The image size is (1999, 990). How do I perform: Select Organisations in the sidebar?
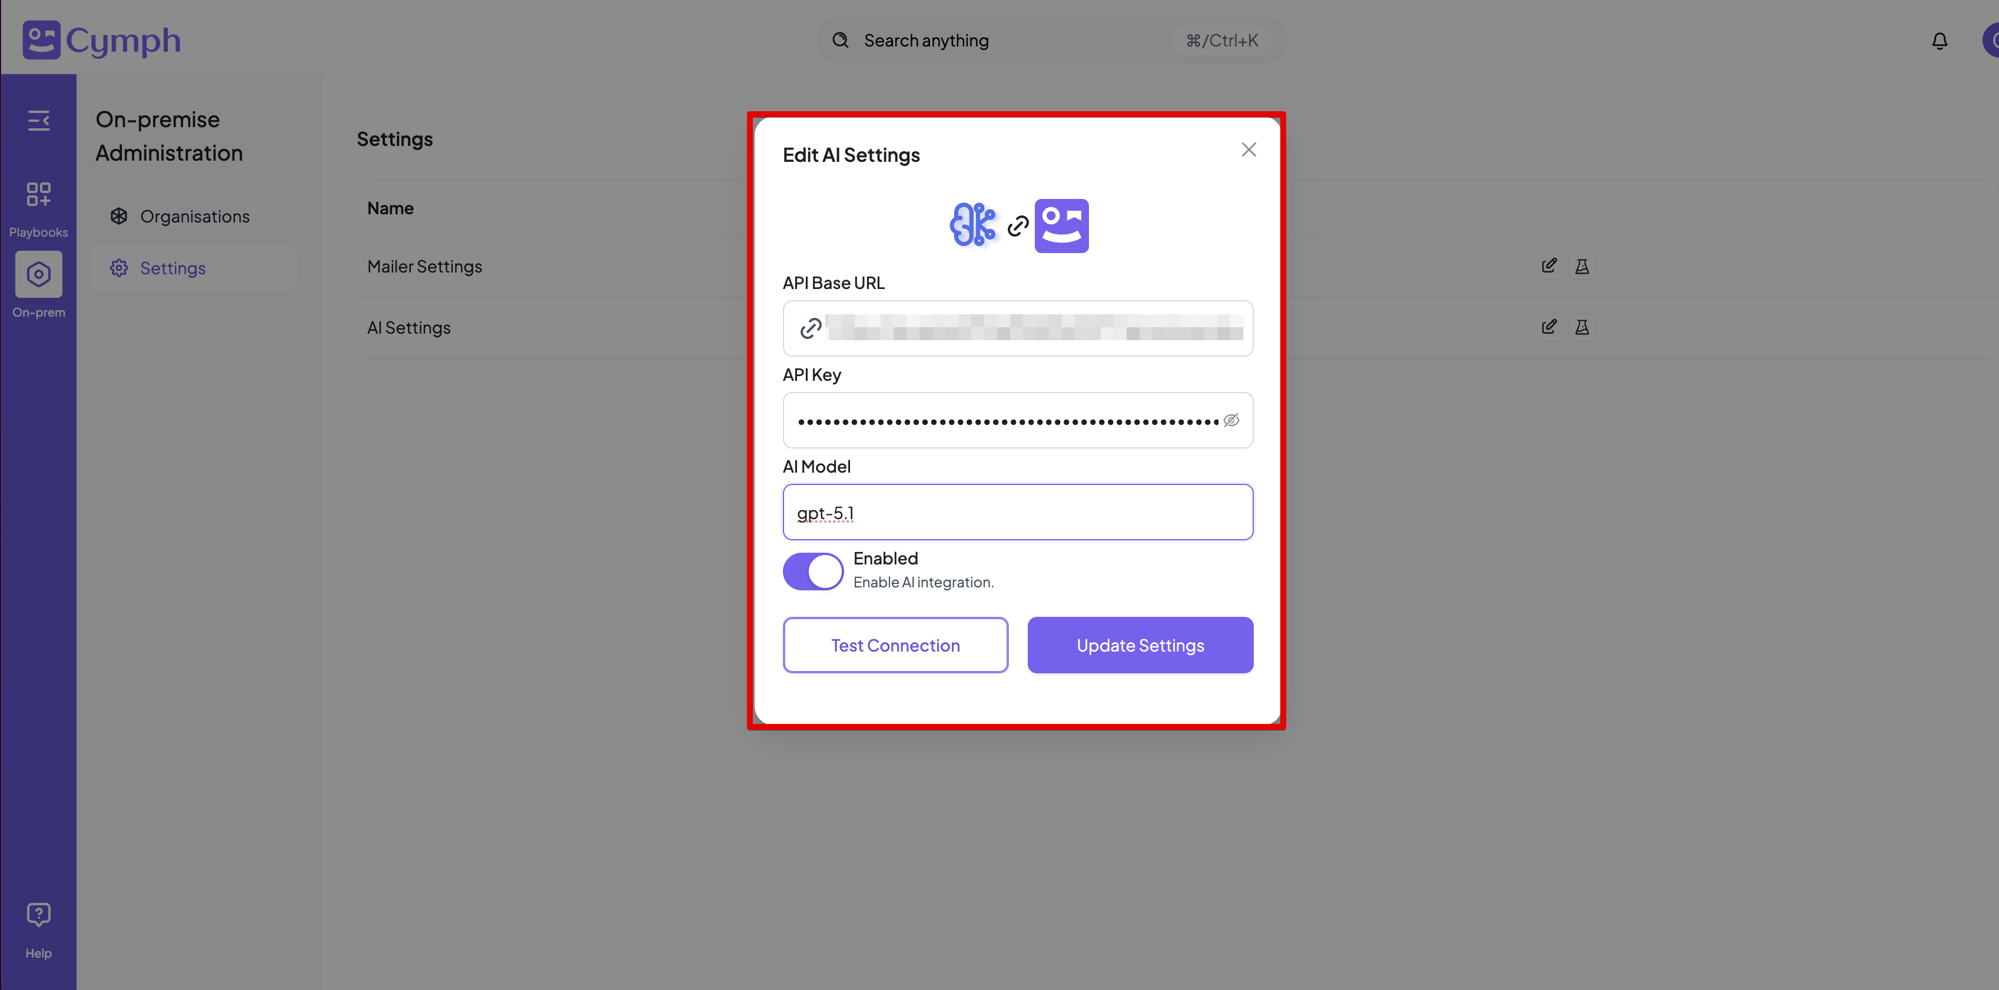(x=195, y=217)
